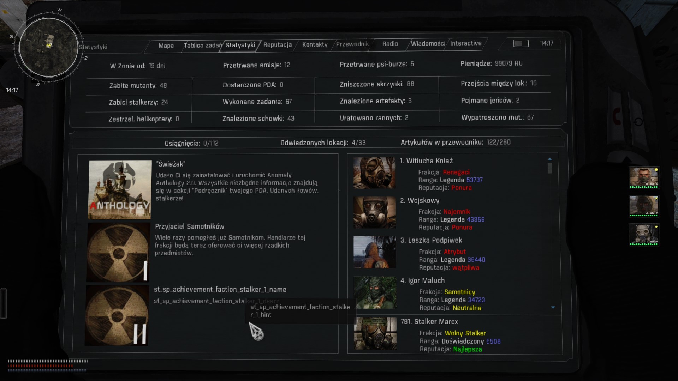The height and width of the screenshot is (381, 678).
Task: Select the Interactive tab
Action: pyautogui.click(x=466, y=43)
